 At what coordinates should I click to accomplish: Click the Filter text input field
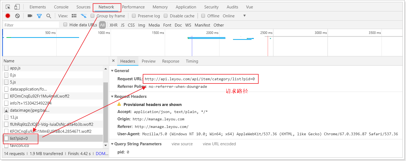pyautogui.click(x=31, y=25)
